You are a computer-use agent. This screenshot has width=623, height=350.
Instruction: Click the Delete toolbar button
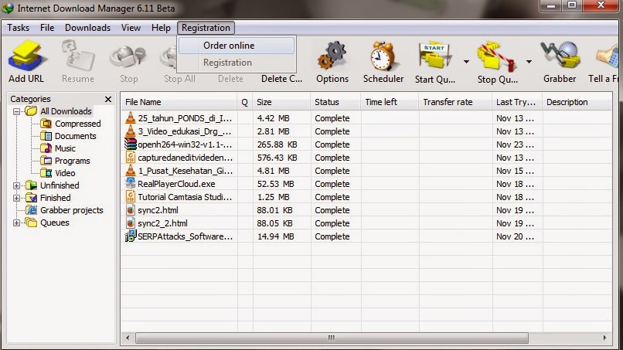[x=230, y=79]
